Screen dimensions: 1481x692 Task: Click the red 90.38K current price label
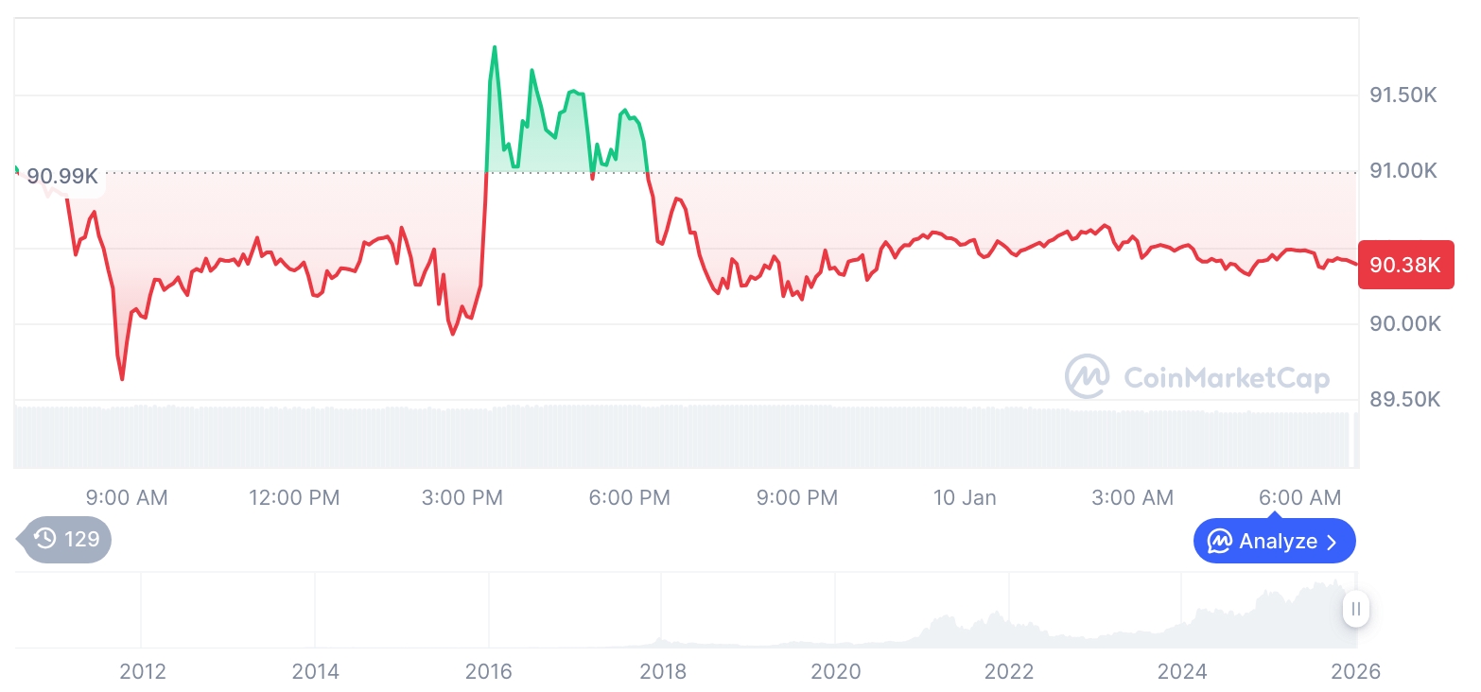[1404, 265]
